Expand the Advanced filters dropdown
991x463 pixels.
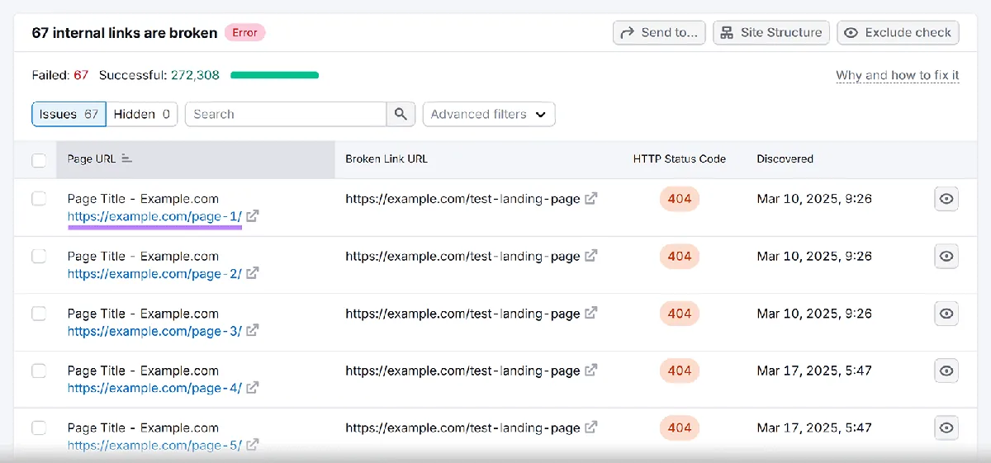[489, 114]
